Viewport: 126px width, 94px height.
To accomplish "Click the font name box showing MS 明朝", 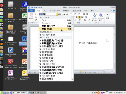I will pos(47,14).
